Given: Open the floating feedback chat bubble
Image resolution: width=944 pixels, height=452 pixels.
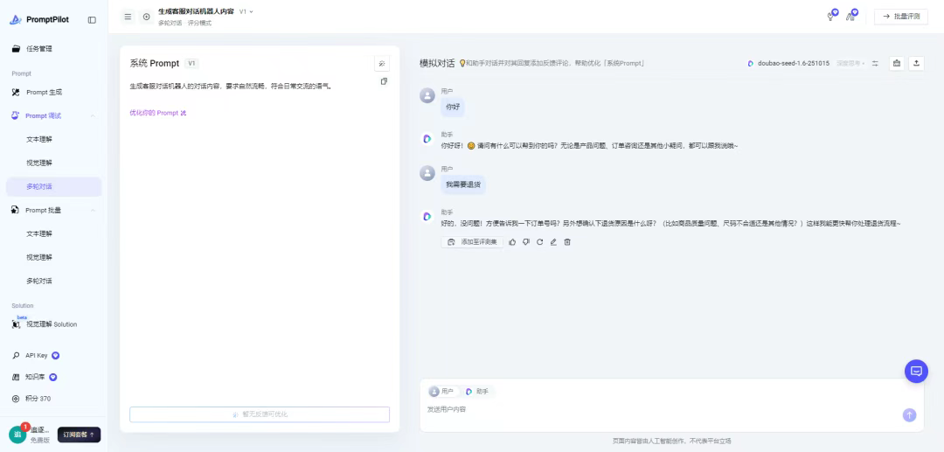Looking at the screenshot, I should tap(916, 372).
